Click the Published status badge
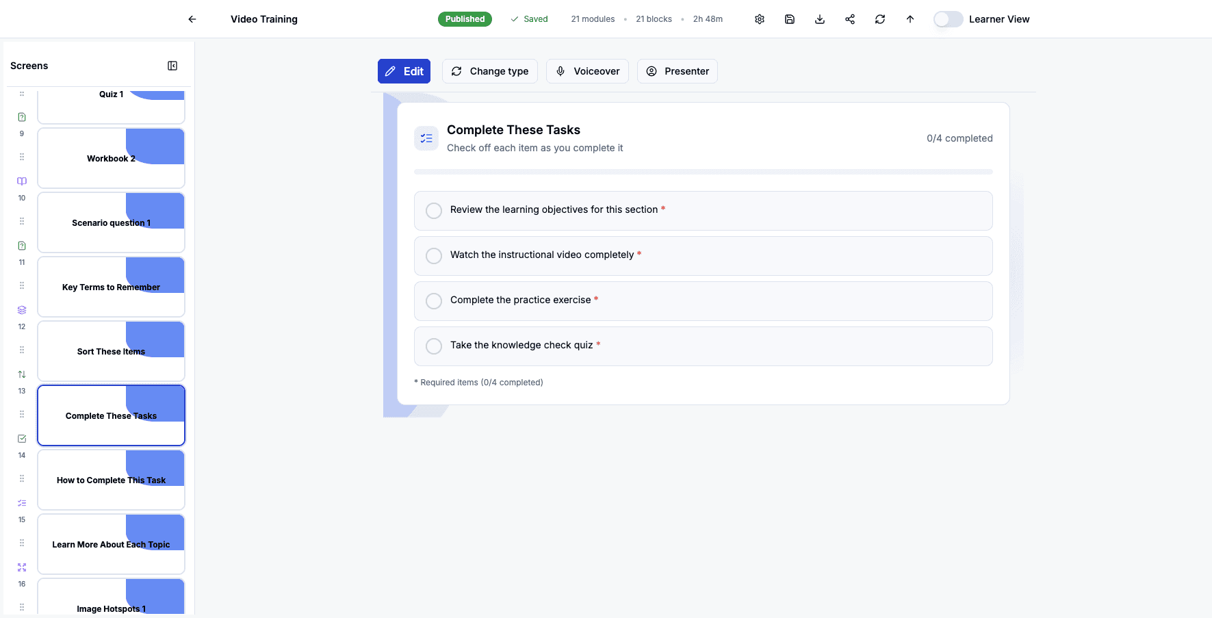This screenshot has width=1212, height=618. pos(465,19)
